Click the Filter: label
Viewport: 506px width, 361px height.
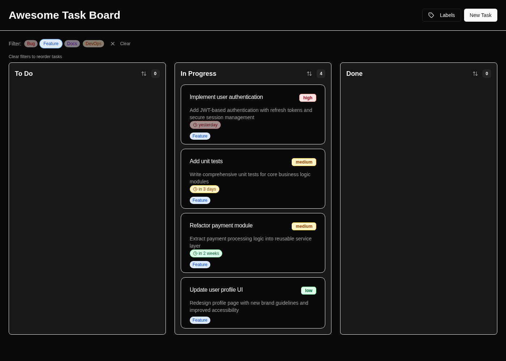[x=15, y=44]
